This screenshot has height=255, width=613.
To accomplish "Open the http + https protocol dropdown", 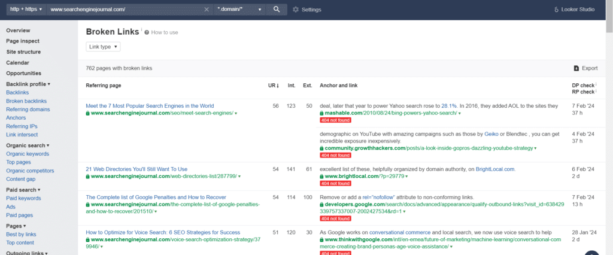I will 26,10.
